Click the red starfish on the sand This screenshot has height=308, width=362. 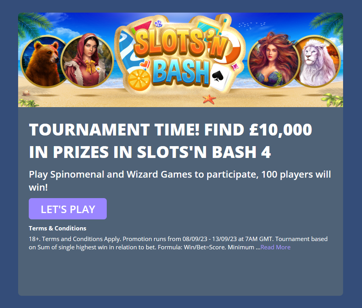click(209, 99)
